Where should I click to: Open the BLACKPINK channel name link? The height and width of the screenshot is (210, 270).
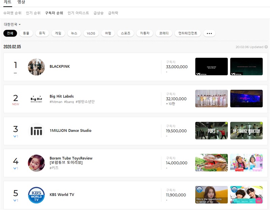click(60, 67)
